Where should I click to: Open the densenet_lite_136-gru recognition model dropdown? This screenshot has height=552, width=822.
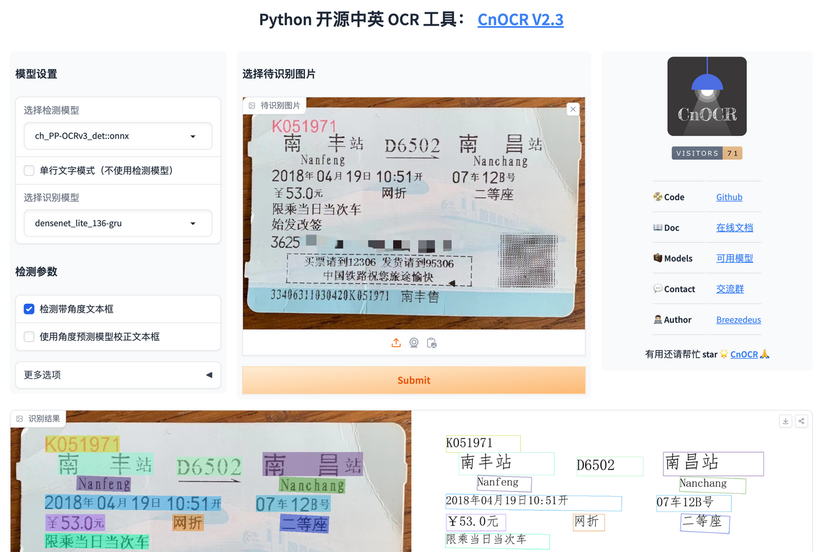[x=118, y=223]
